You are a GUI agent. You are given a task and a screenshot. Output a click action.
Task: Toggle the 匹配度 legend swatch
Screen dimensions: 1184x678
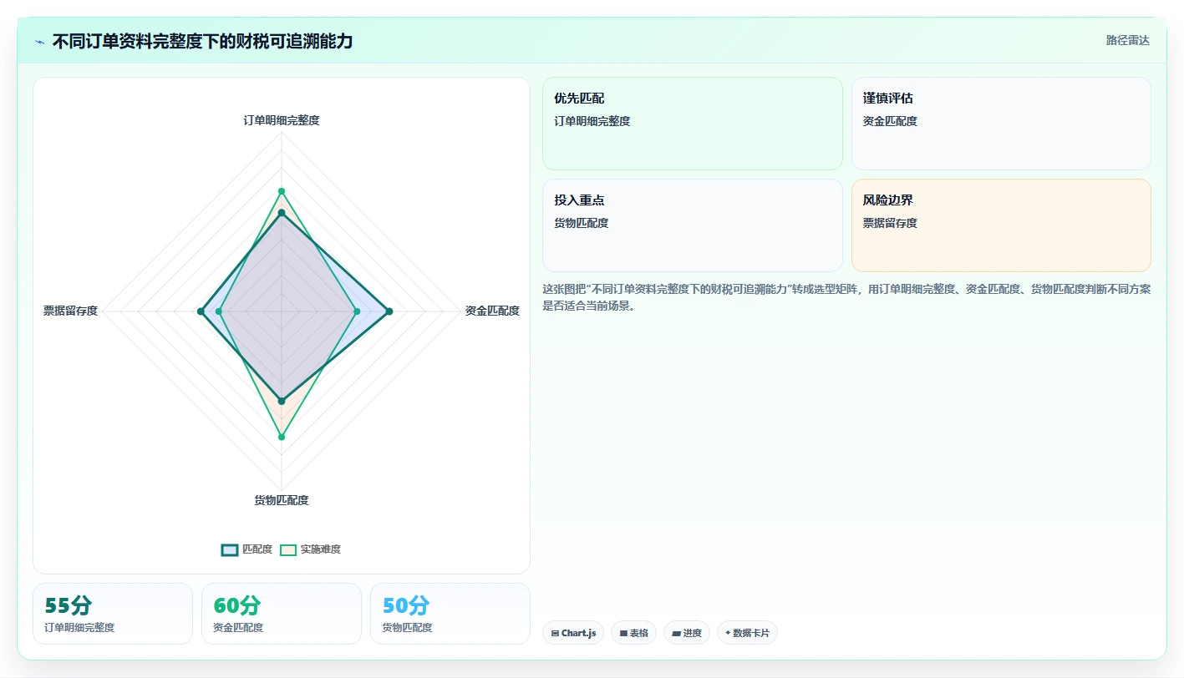click(x=230, y=549)
